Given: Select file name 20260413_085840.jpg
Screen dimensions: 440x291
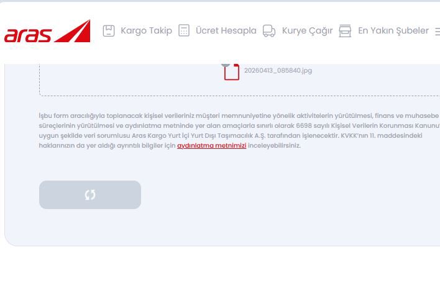Looking at the screenshot, I should [x=278, y=70].
